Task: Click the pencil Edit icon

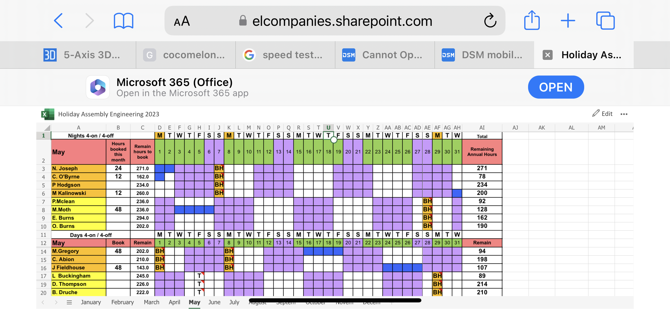Action: 596,113
